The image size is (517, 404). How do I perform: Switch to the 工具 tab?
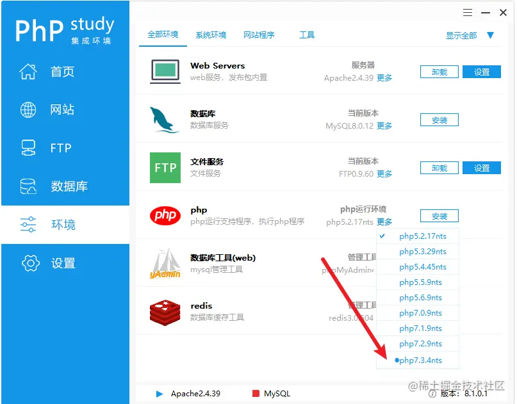307,35
